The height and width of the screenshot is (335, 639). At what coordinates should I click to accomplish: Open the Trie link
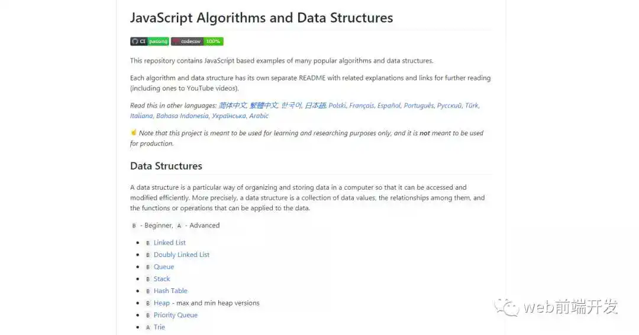click(159, 327)
